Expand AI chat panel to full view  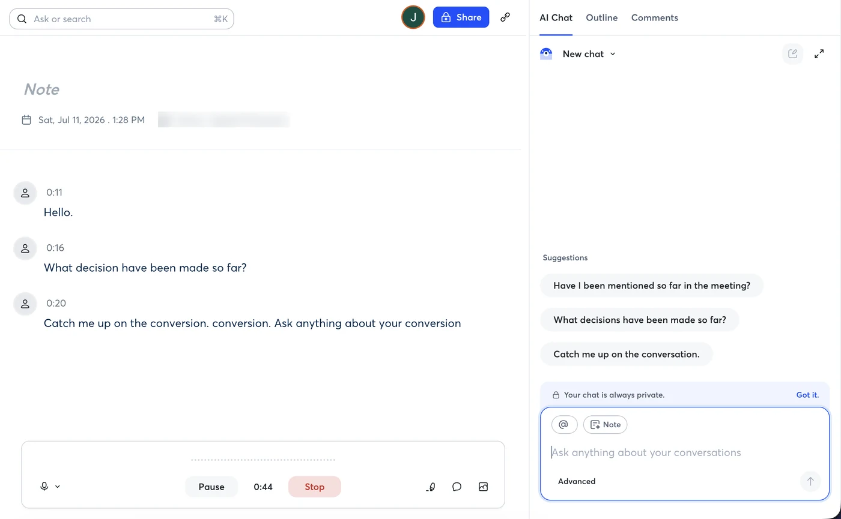(819, 54)
